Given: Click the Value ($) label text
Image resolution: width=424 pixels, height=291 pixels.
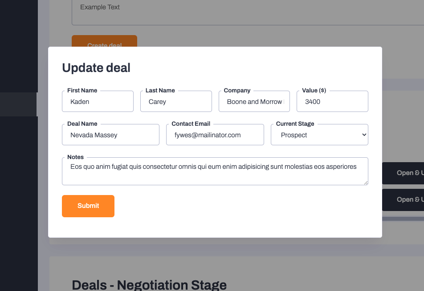Looking at the screenshot, I should pyautogui.click(x=314, y=91).
